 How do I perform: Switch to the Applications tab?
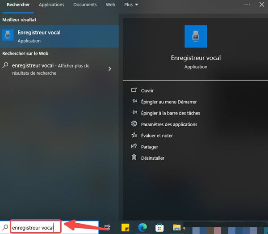51,4
